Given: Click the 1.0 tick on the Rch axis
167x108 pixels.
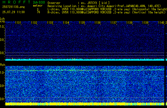Looking at the screenshot, I should point(2,73).
